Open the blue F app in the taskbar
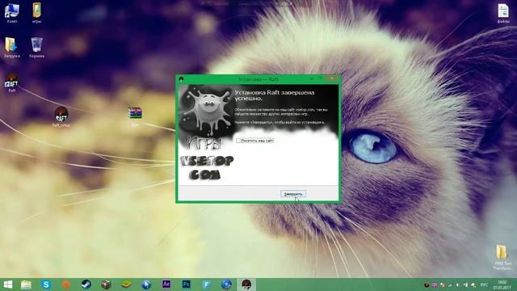 (207, 285)
